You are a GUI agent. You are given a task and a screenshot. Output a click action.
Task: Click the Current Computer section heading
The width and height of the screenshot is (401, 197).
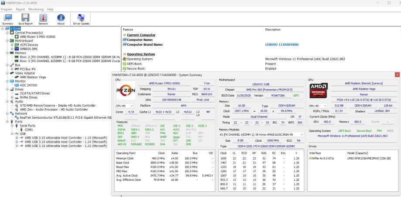pos(141,35)
